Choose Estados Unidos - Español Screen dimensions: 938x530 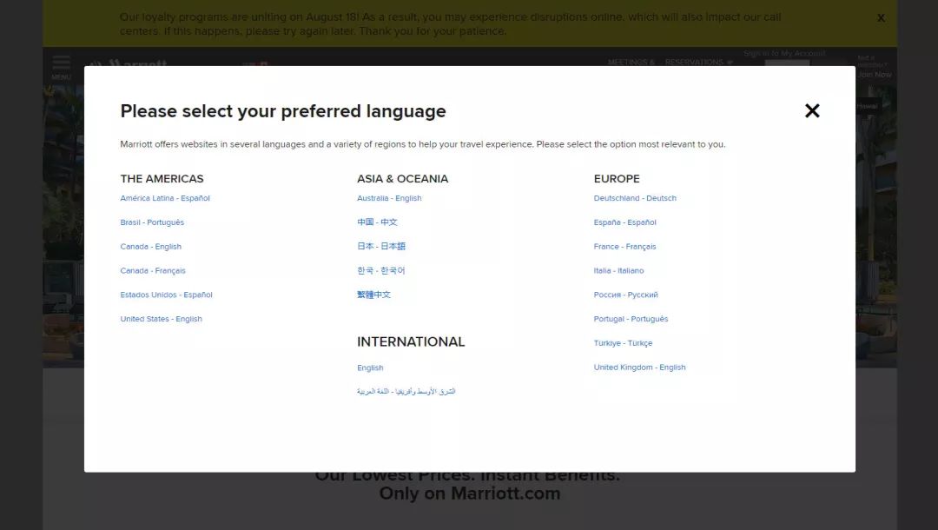coord(166,295)
